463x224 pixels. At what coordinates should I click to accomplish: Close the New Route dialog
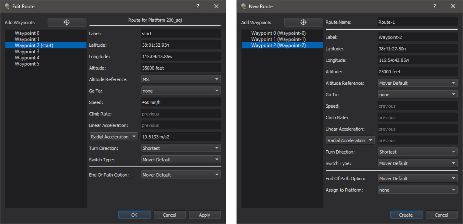(453, 6)
